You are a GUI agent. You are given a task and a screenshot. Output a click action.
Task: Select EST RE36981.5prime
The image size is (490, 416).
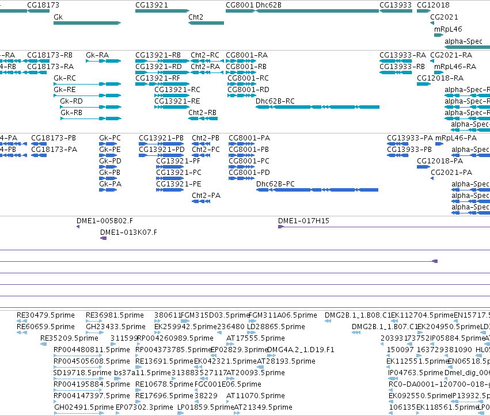pyautogui.click(x=94, y=322)
